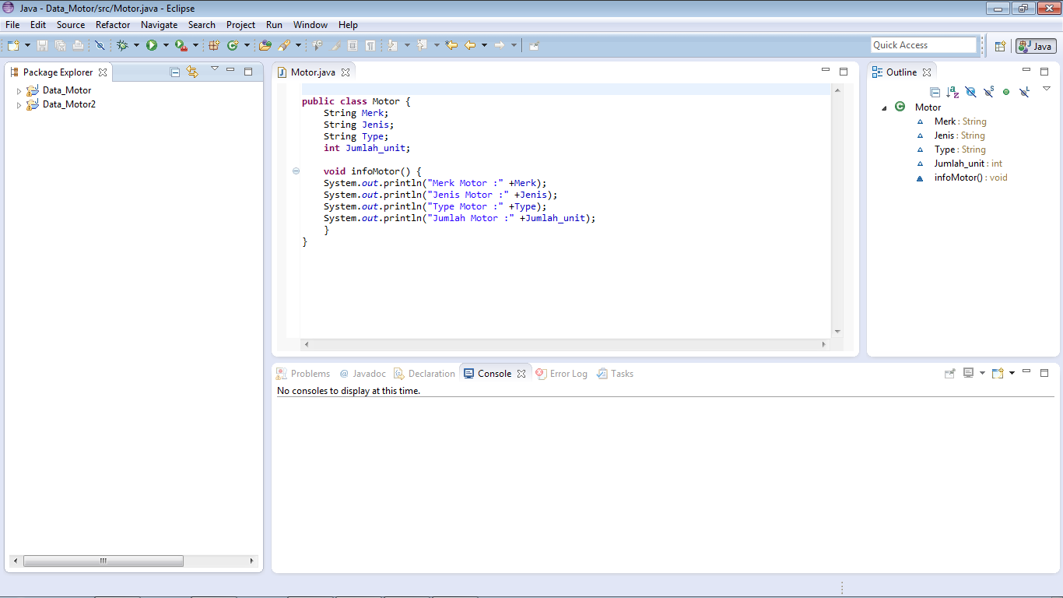The width and height of the screenshot is (1063, 598).
Task: Click the Quick Access input field
Action: pyautogui.click(x=924, y=44)
